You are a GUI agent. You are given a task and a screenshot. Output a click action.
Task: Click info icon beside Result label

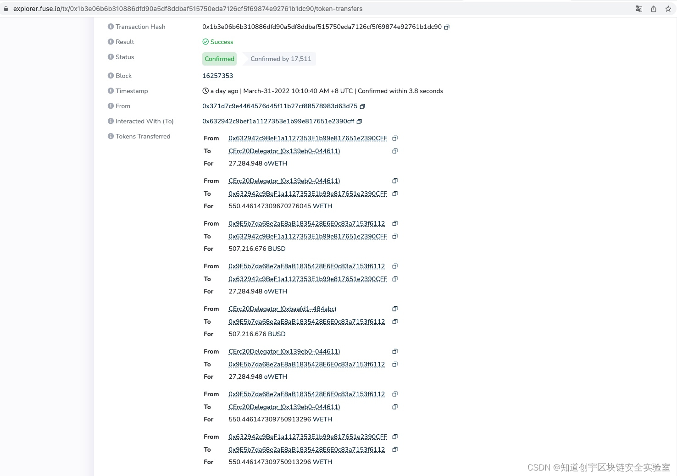(111, 42)
